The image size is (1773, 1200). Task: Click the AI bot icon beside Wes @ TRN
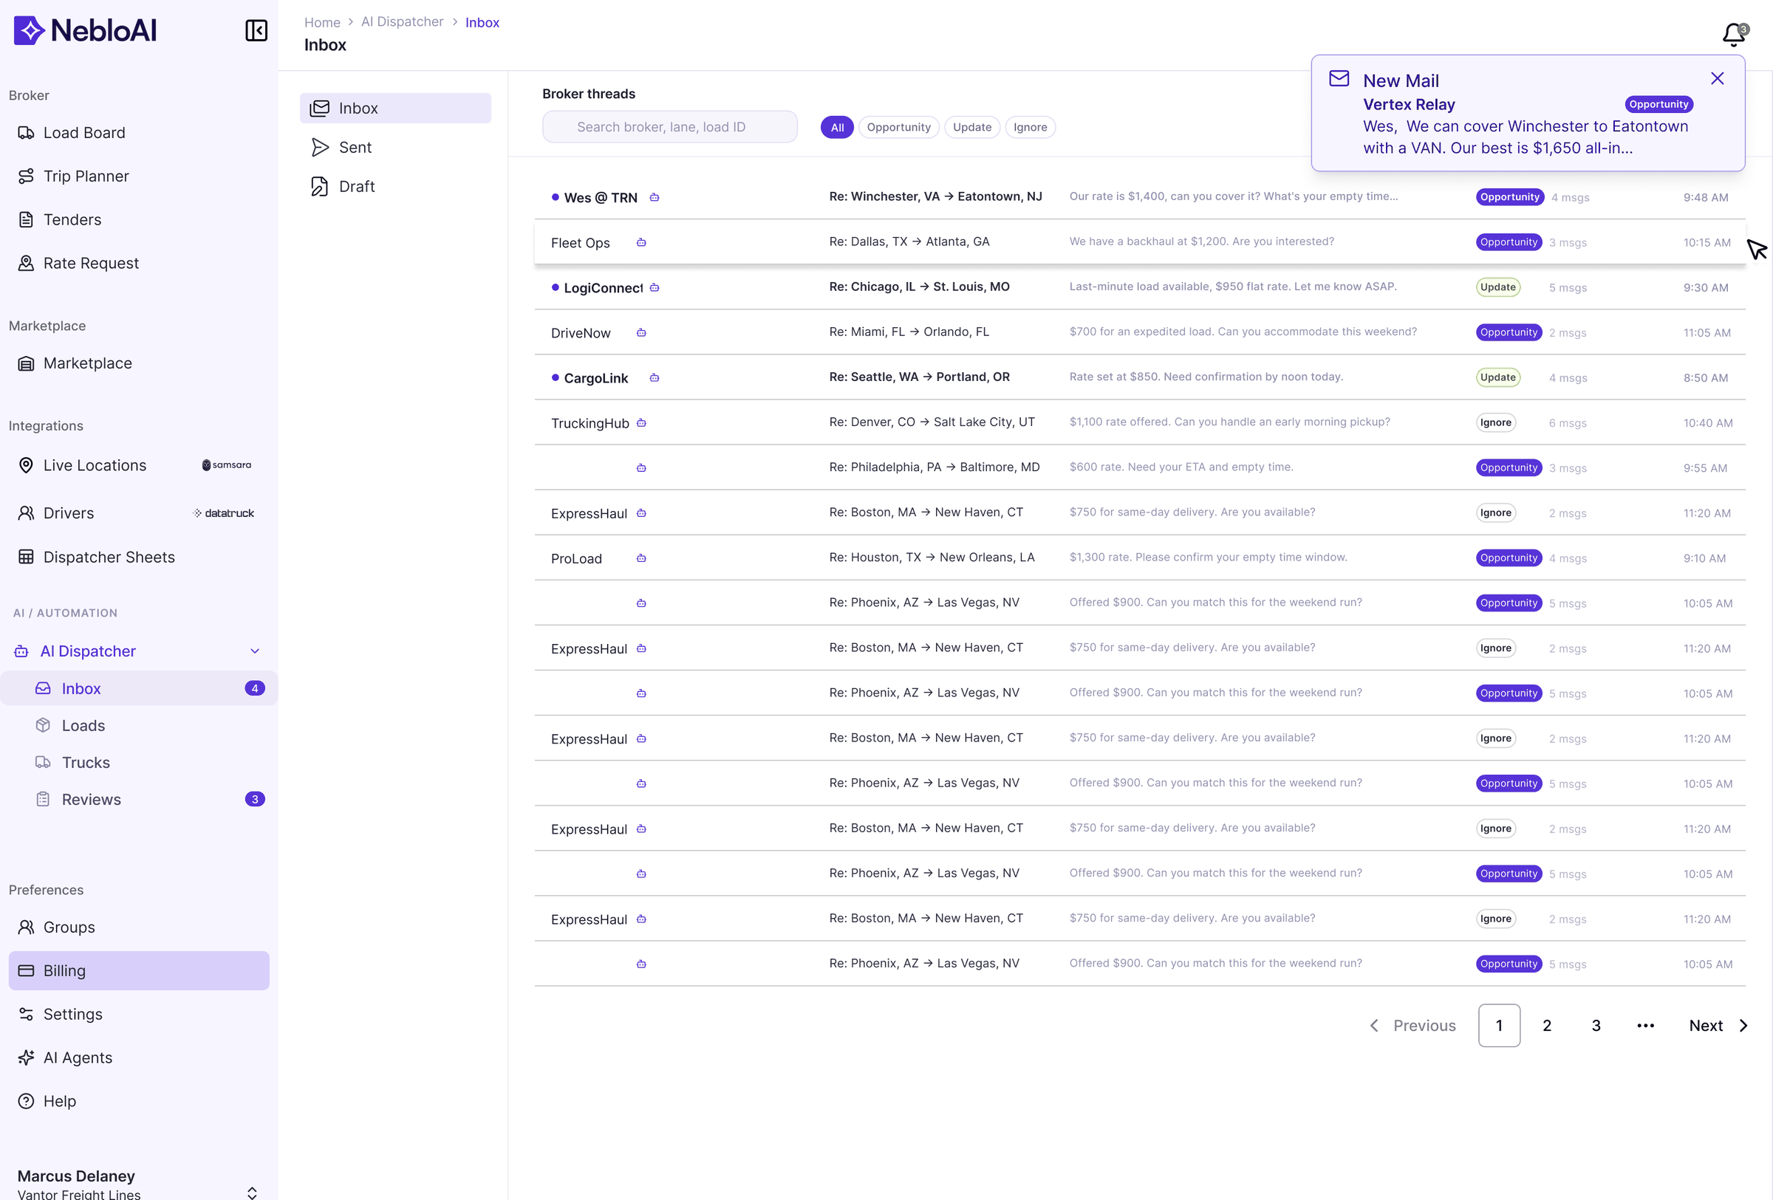coord(654,197)
